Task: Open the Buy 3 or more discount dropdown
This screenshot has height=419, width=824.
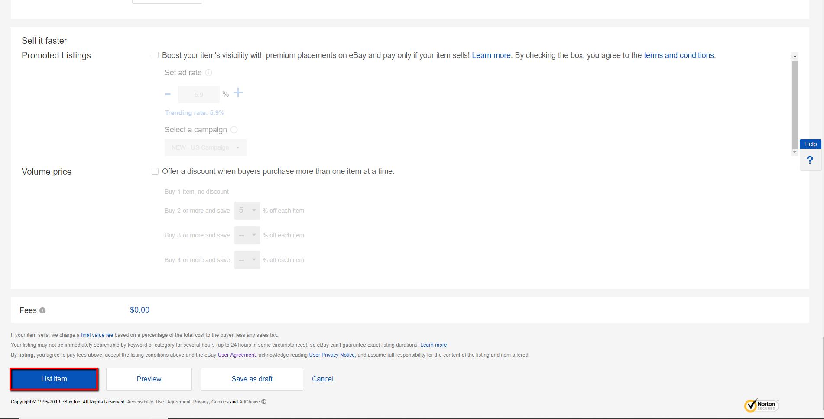Action: pos(247,235)
